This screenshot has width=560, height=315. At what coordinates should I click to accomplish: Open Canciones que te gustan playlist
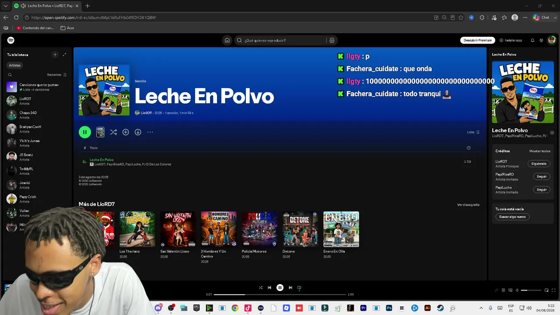click(36, 87)
